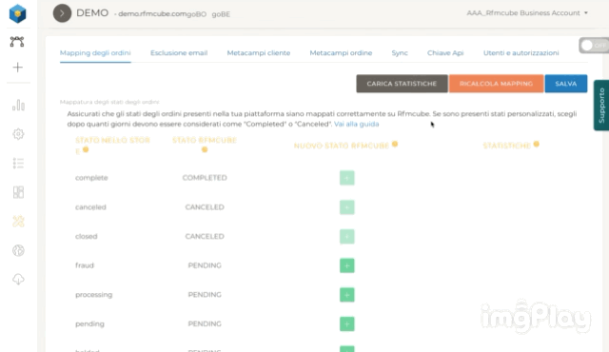The height and width of the screenshot is (352, 609).
Task: Follow the Vai alla guida link
Action: (x=356, y=124)
